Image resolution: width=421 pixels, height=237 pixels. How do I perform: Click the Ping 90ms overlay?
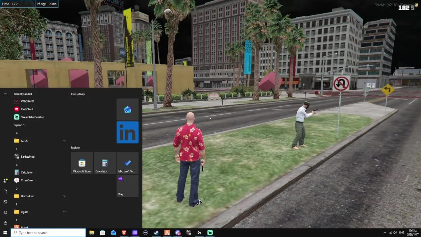click(46, 4)
